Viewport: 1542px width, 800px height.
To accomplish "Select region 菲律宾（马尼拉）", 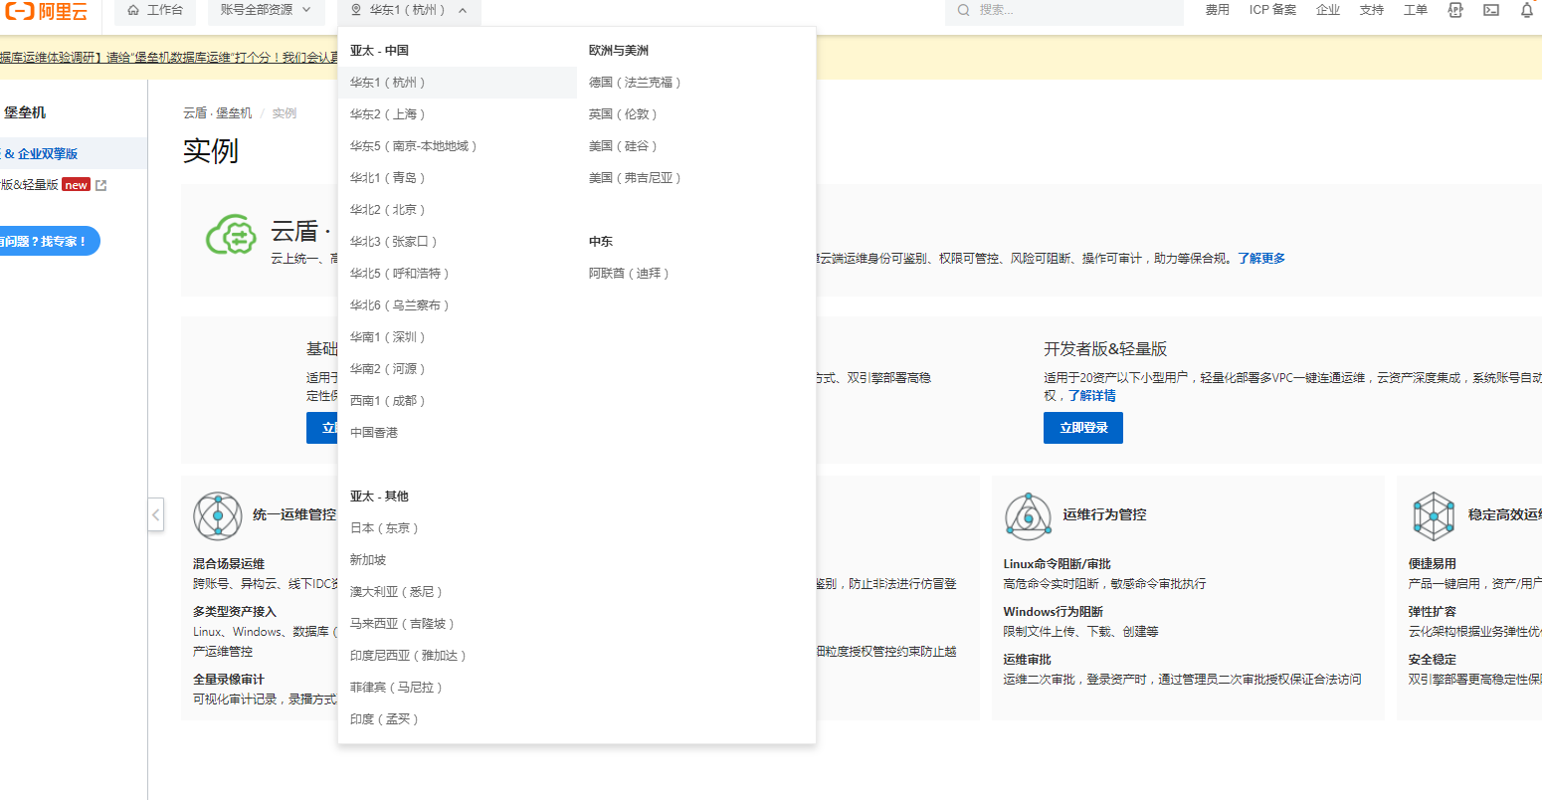I will tap(458, 688).
